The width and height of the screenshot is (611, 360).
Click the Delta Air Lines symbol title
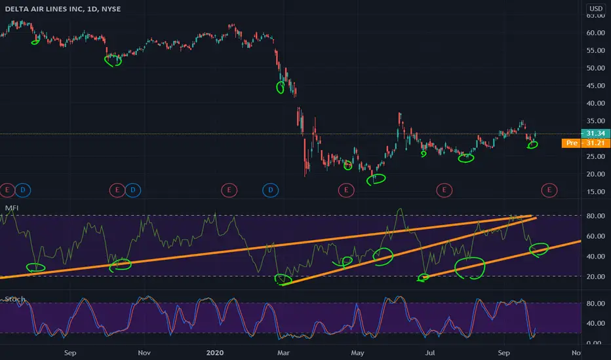pos(63,9)
